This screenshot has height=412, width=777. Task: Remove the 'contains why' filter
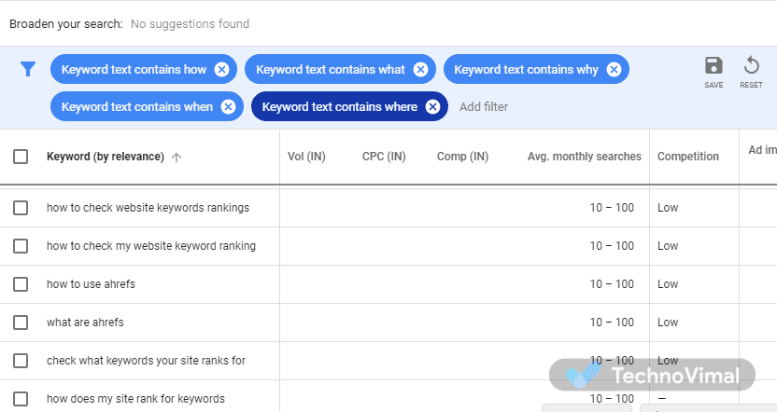coord(614,69)
